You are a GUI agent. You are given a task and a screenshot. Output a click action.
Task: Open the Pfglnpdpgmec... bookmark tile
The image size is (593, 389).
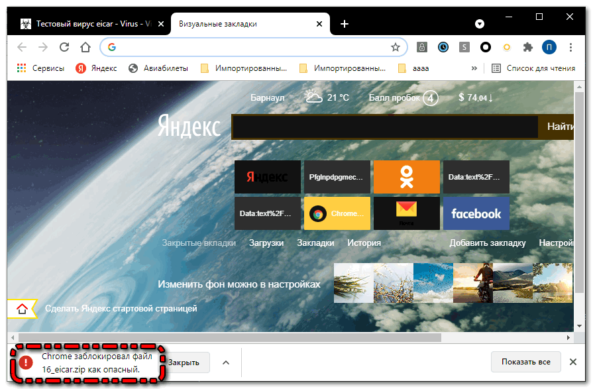coord(337,177)
